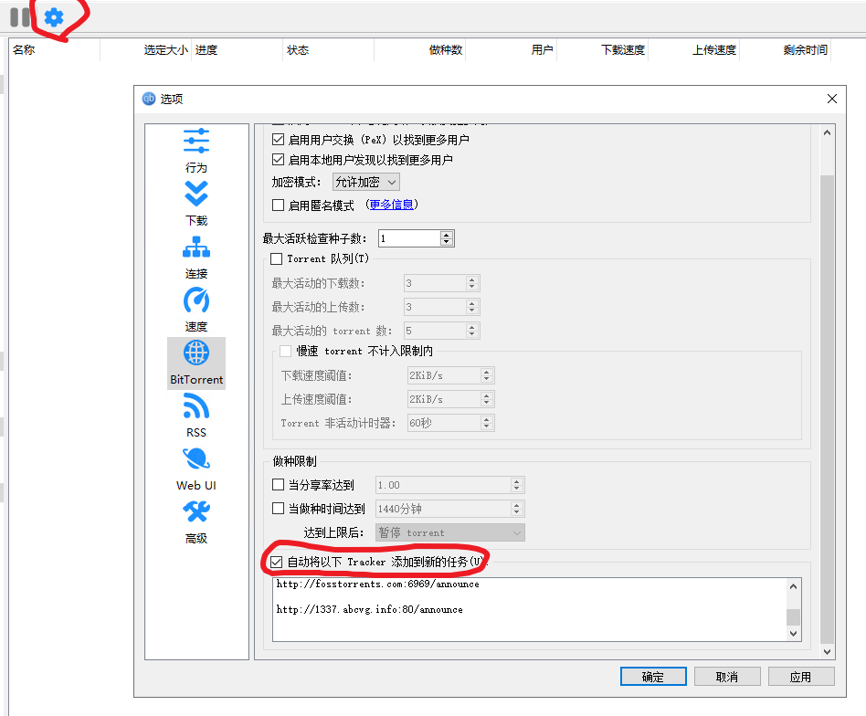Click the pause button in the toolbar
The width and height of the screenshot is (866, 716).
click(x=20, y=16)
